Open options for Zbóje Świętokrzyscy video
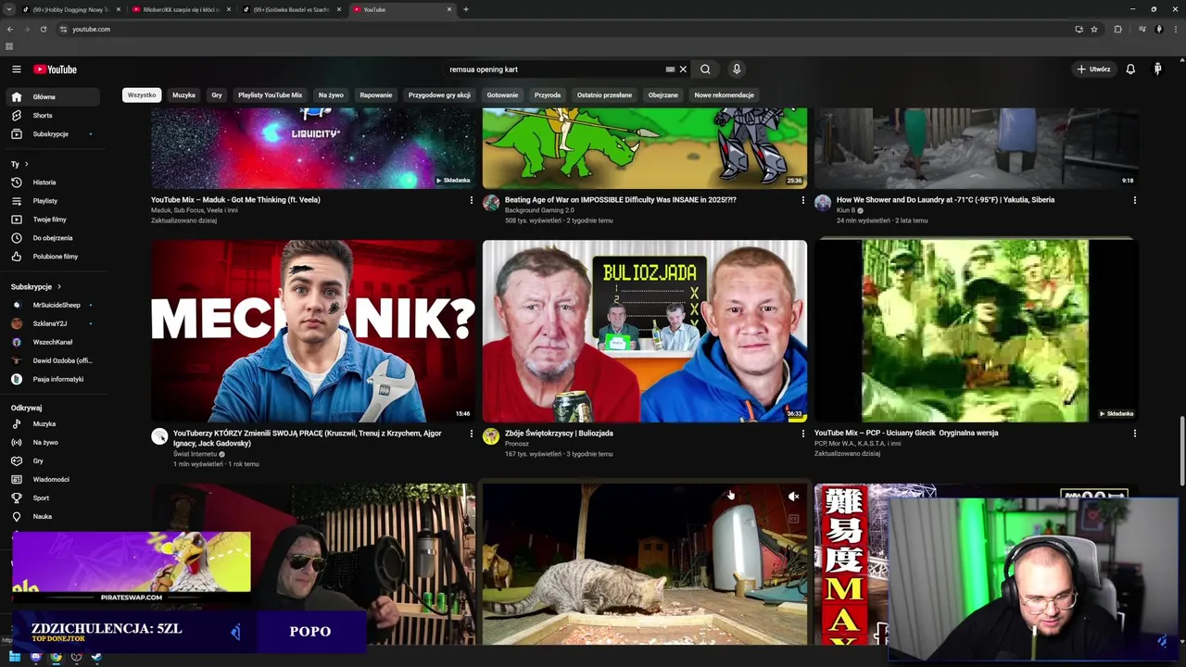Image resolution: width=1186 pixels, height=667 pixels. (x=803, y=434)
